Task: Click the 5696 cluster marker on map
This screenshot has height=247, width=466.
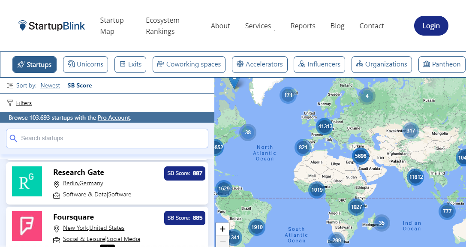Action: click(x=360, y=156)
